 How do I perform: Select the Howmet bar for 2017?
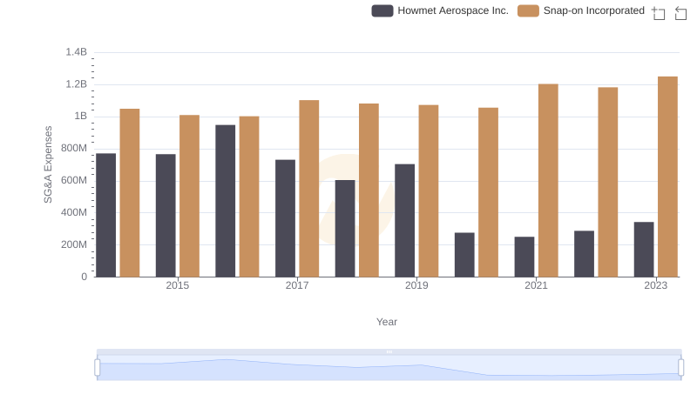coord(286,218)
